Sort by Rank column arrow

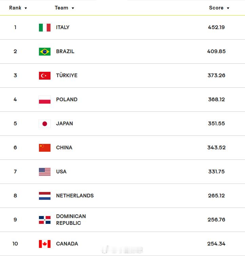26,8
